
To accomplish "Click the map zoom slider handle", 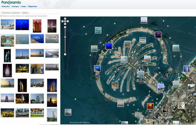I will point(65,37).
